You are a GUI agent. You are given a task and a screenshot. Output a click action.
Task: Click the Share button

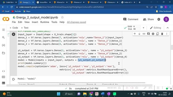pyautogui.click(x=148, y=19)
